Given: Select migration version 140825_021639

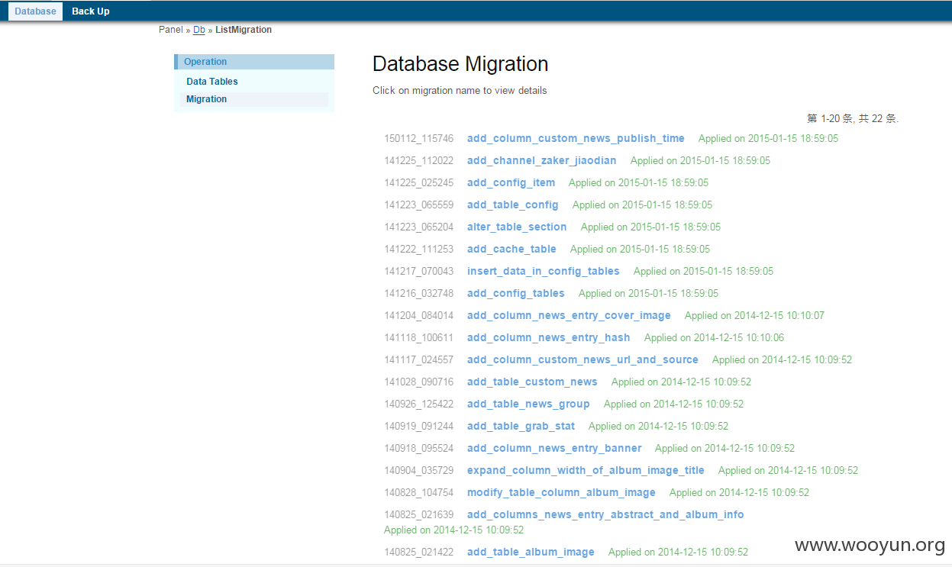Looking at the screenshot, I should [418, 514].
